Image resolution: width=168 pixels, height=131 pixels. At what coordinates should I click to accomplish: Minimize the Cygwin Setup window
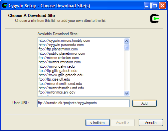(147, 6)
